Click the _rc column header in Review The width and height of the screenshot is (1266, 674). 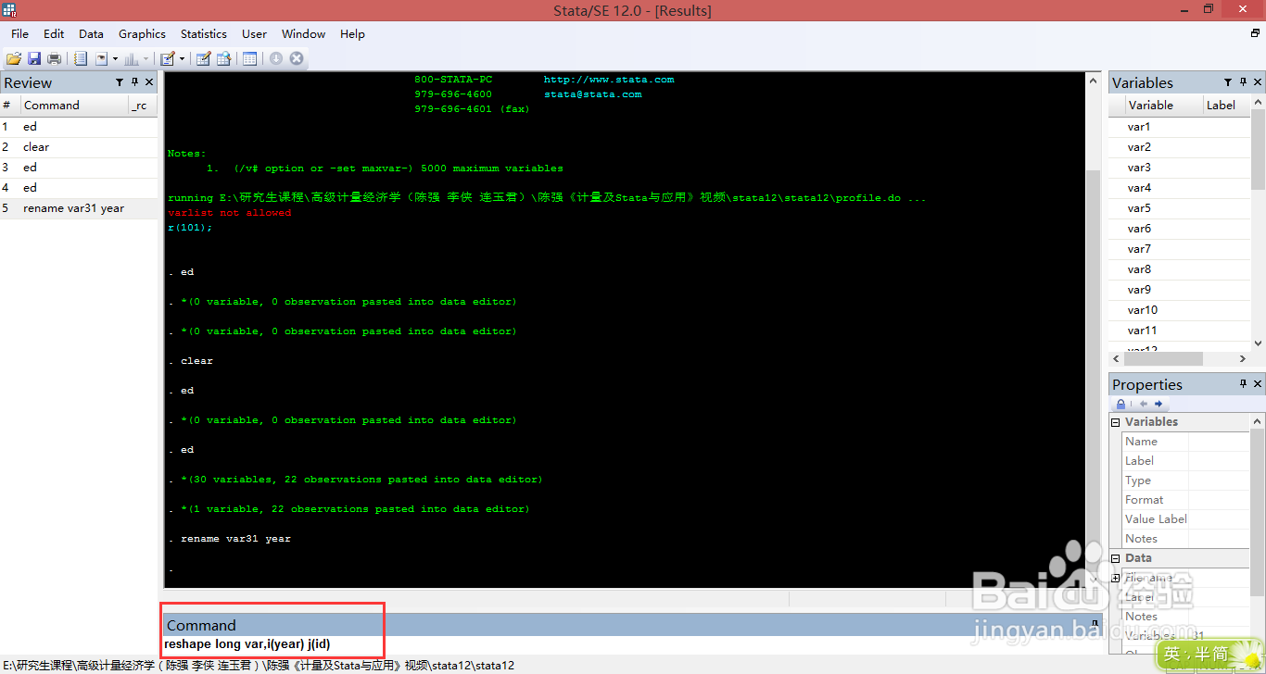[143, 106]
